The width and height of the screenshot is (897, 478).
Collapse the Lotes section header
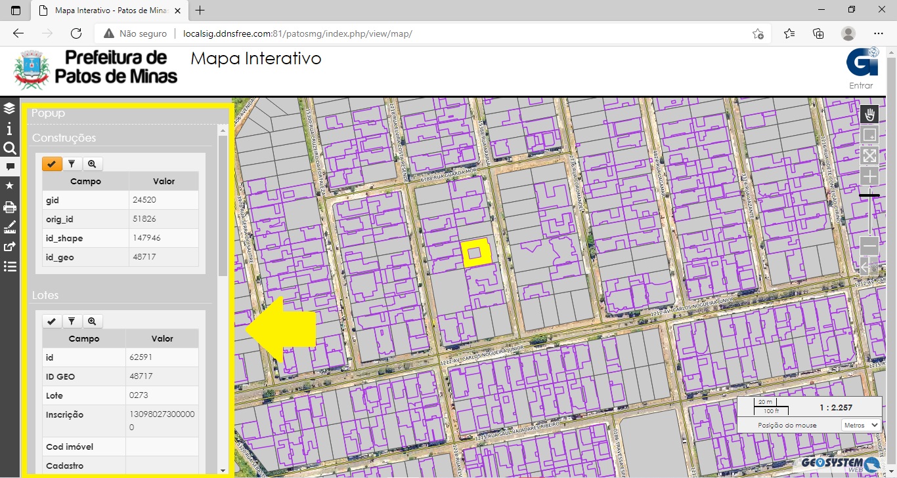click(45, 296)
